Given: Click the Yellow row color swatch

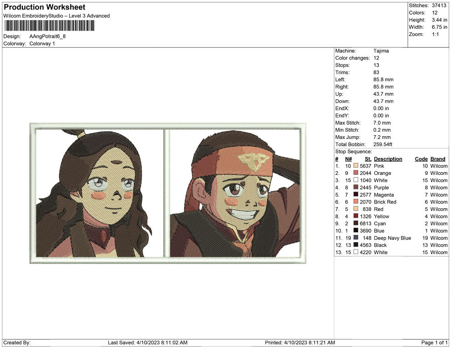Looking at the screenshot, I should pos(356,216).
